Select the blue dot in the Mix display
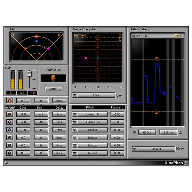The width and height of the screenshot is (192, 192). tap(36, 41)
